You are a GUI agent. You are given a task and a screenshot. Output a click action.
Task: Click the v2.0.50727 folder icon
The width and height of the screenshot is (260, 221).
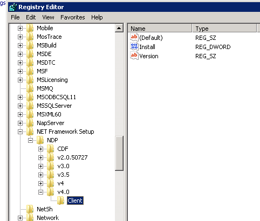point(50,157)
